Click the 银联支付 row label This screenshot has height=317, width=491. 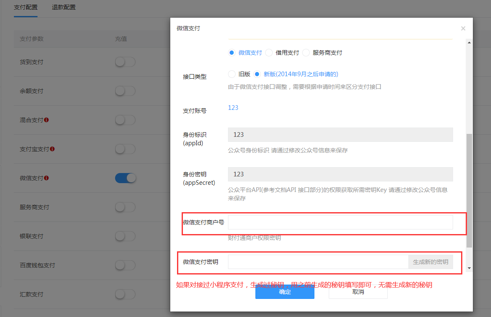31,236
